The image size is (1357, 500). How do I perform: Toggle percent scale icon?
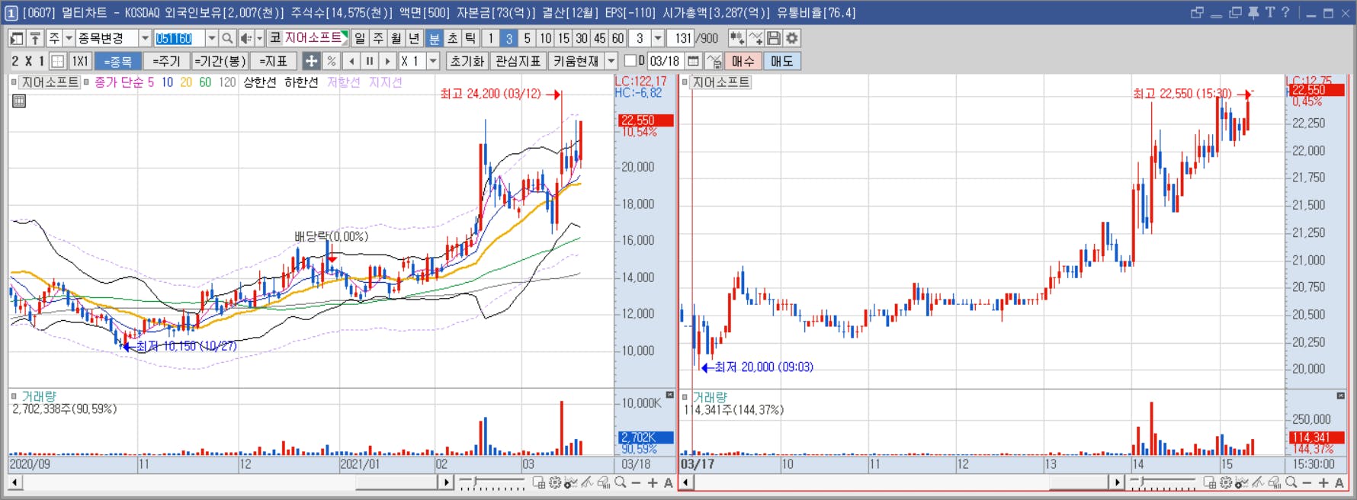(331, 61)
